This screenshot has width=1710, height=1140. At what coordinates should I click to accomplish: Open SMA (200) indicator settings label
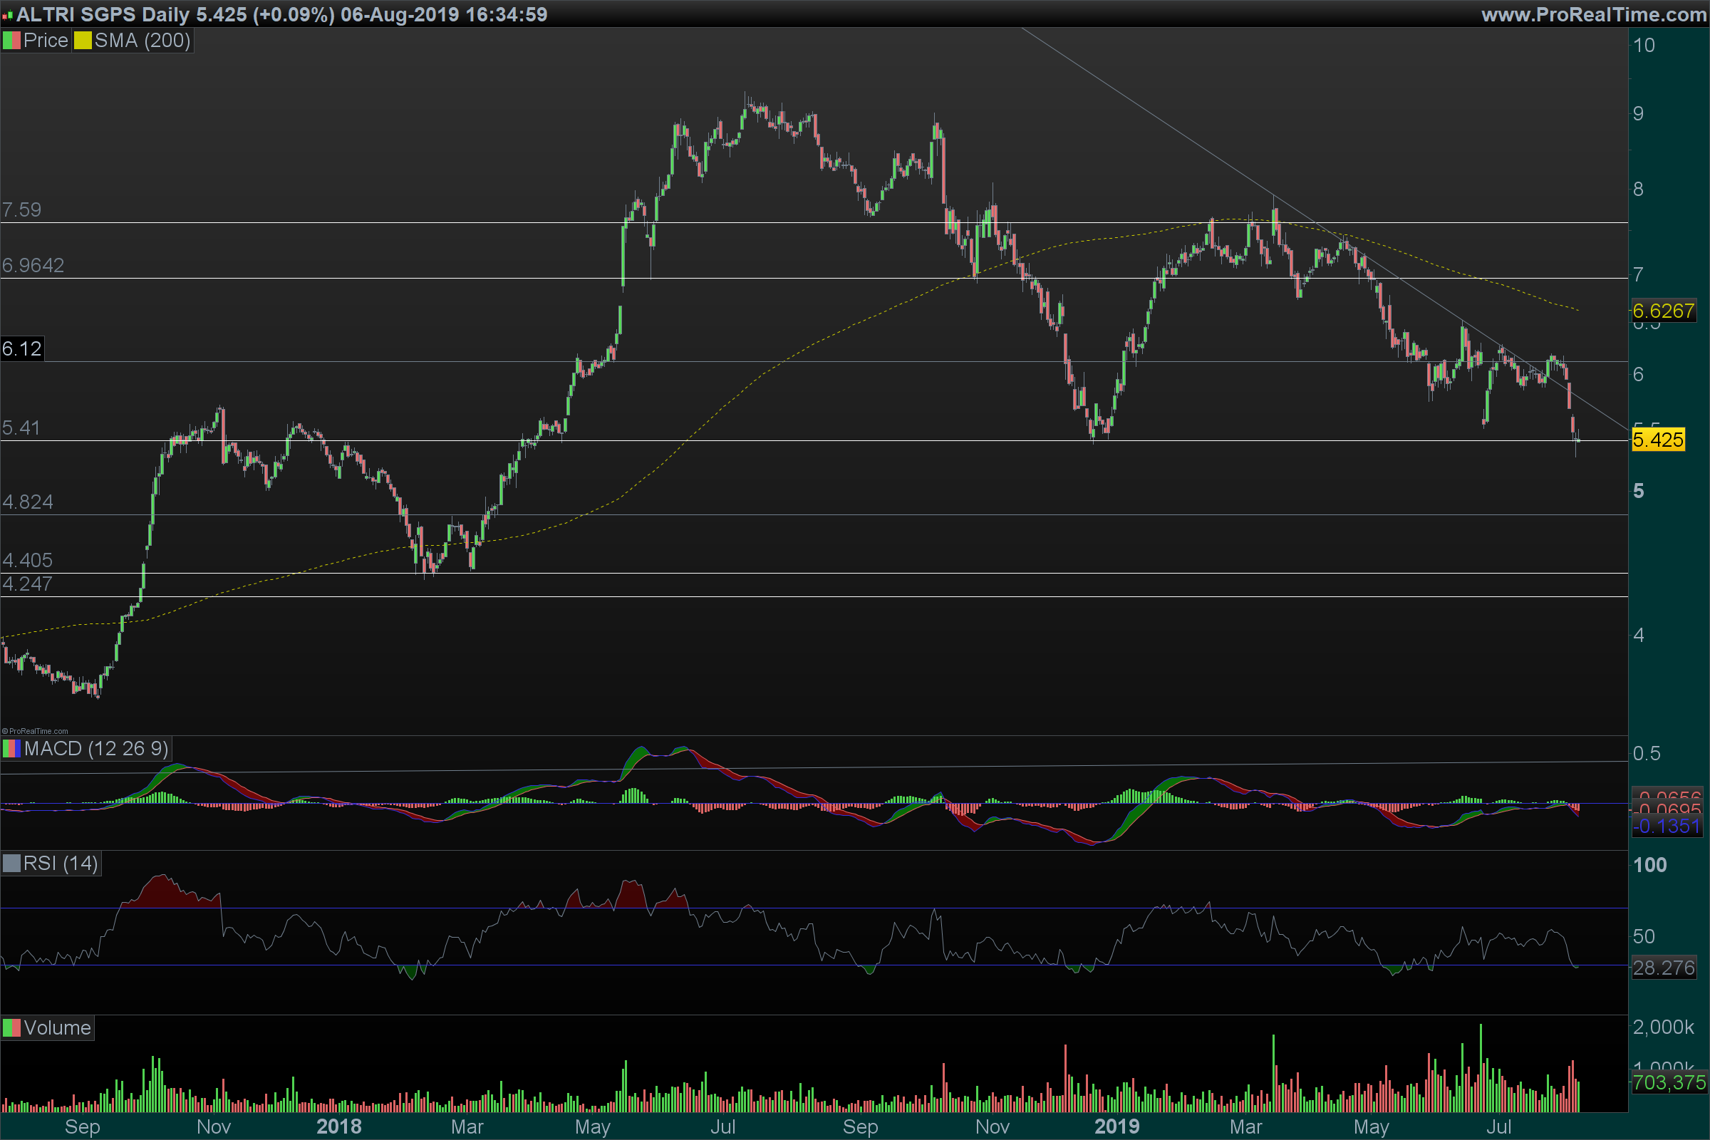tap(142, 41)
